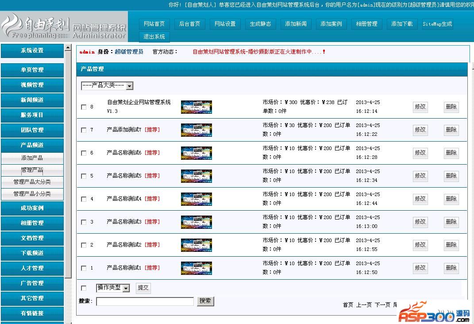This screenshot has width=474, height=324.
Task: Expand the 其它管理 sidebar section
Action: point(32,299)
